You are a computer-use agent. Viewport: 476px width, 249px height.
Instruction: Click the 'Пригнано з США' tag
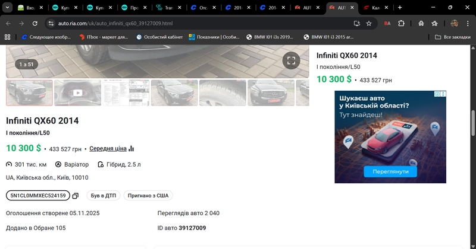coord(148,196)
